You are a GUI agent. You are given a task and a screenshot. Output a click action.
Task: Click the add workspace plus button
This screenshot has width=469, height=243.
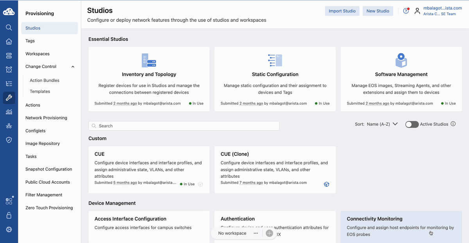pos(269,233)
